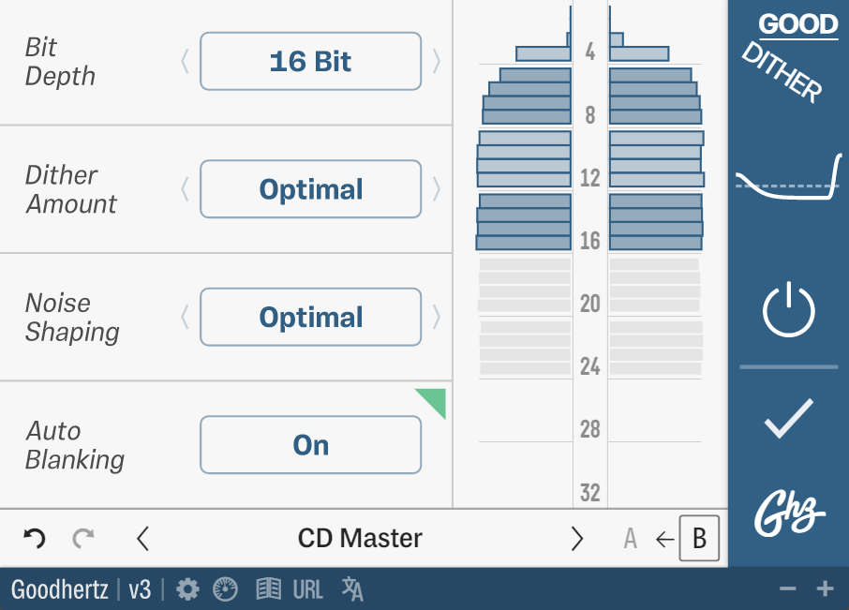The width and height of the screenshot is (849, 610).
Task: Click the URL icon
Action: (307, 589)
